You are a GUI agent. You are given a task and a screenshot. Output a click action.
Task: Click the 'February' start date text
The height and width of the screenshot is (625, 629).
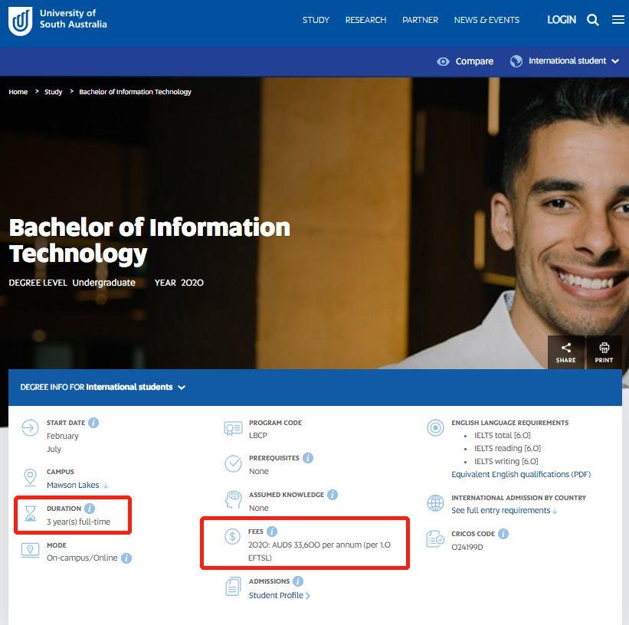[63, 436]
